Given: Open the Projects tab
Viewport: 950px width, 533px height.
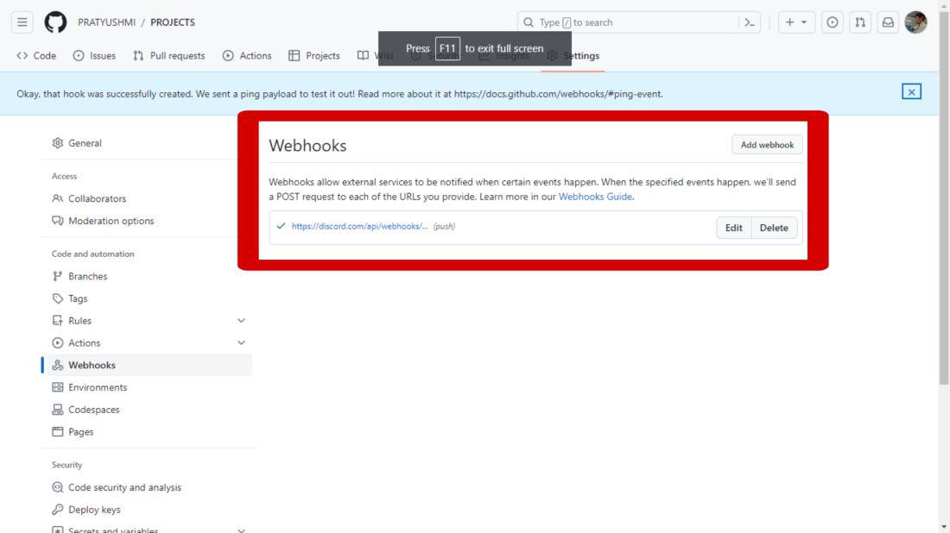Looking at the screenshot, I should 314,56.
